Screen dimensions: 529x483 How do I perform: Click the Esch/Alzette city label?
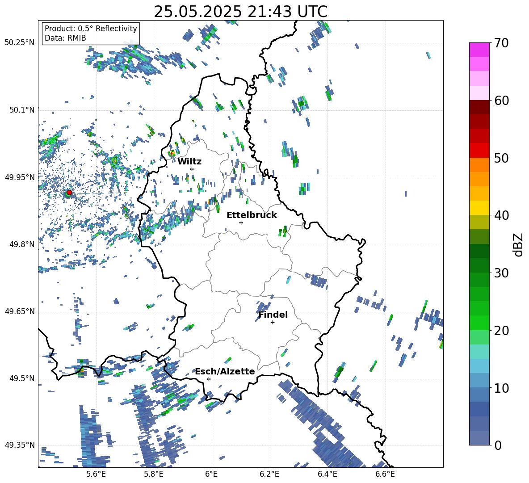(225, 371)
